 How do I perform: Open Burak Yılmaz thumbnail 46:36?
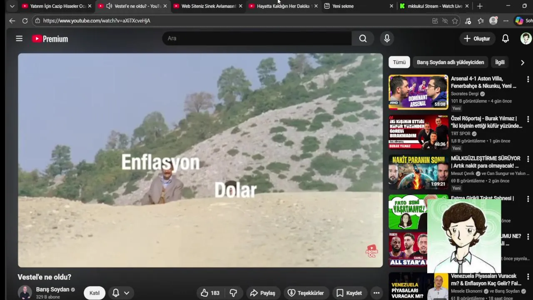pos(418,132)
